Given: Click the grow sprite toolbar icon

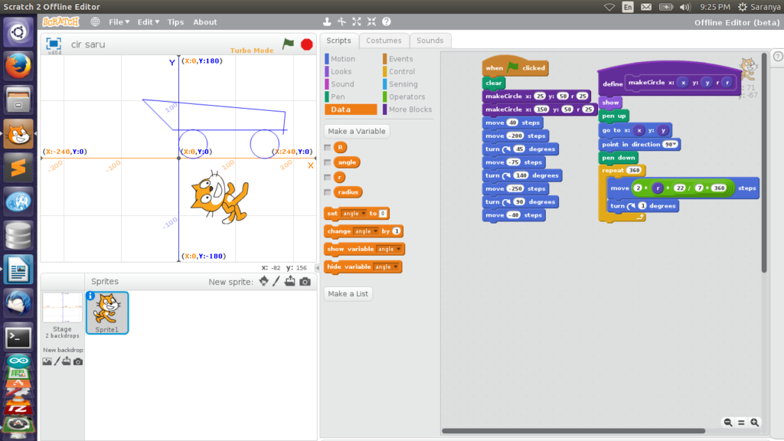Looking at the screenshot, I should click(356, 23).
